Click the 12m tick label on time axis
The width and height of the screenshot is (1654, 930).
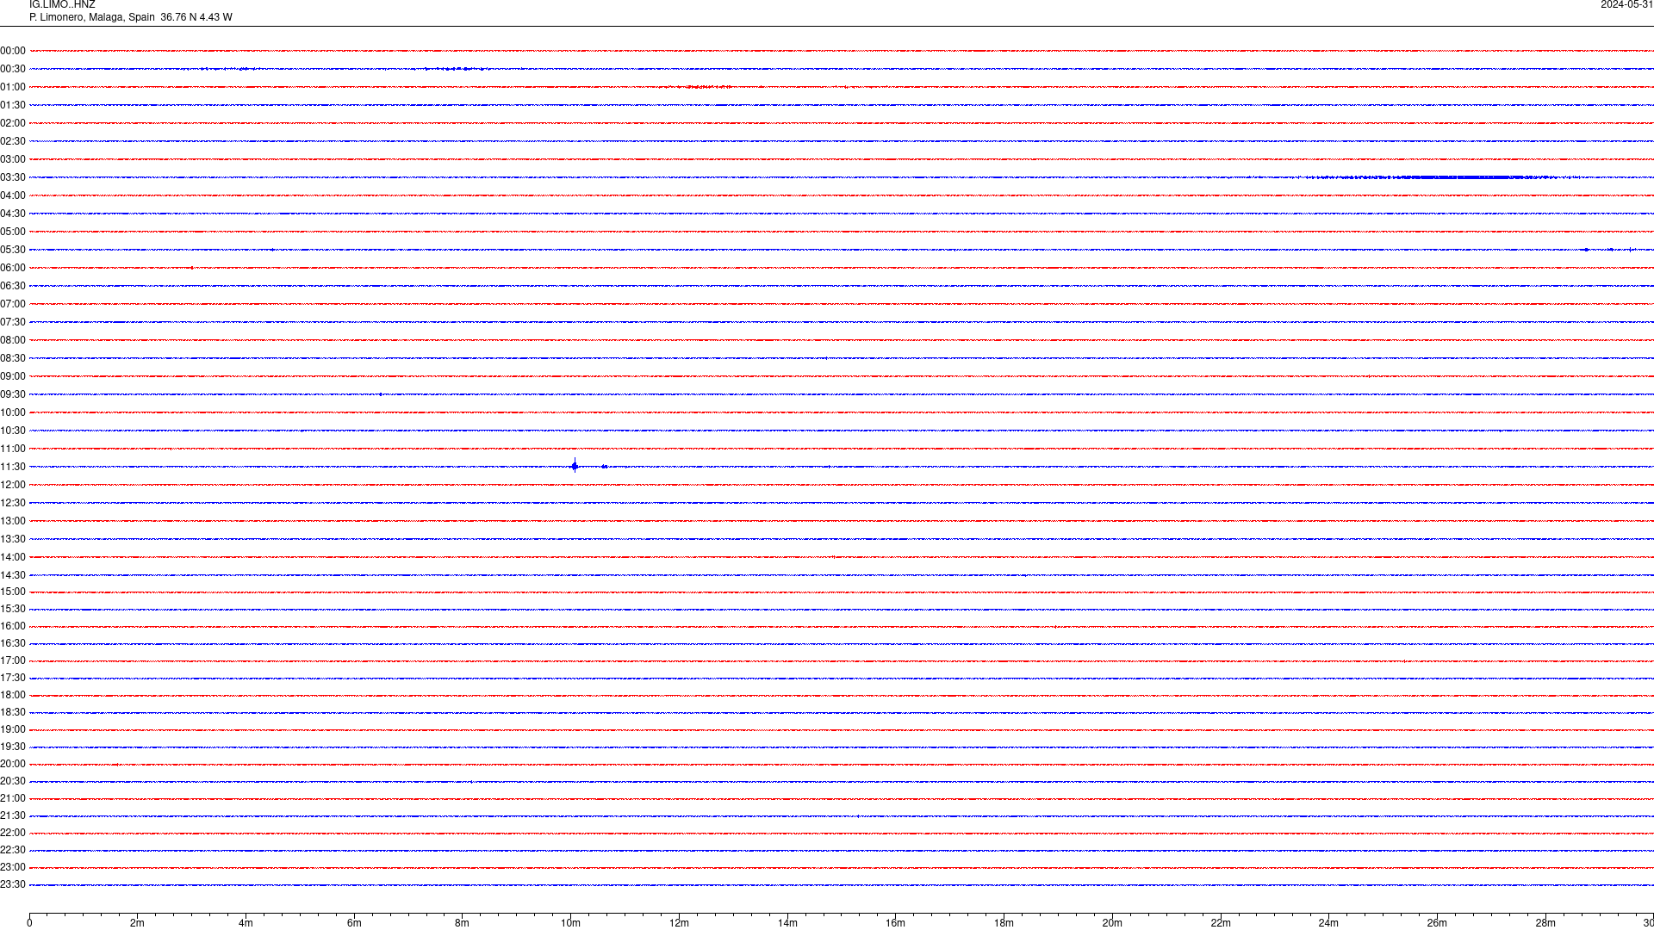pos(679,923)
